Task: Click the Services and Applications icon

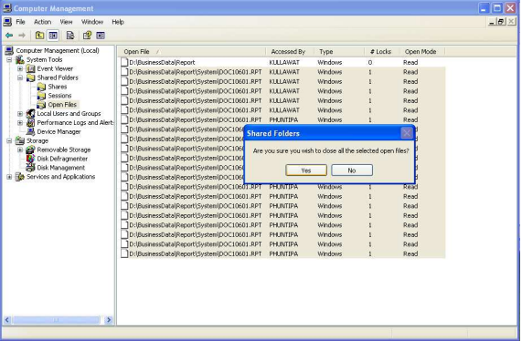Action: (x=20, y=177)
